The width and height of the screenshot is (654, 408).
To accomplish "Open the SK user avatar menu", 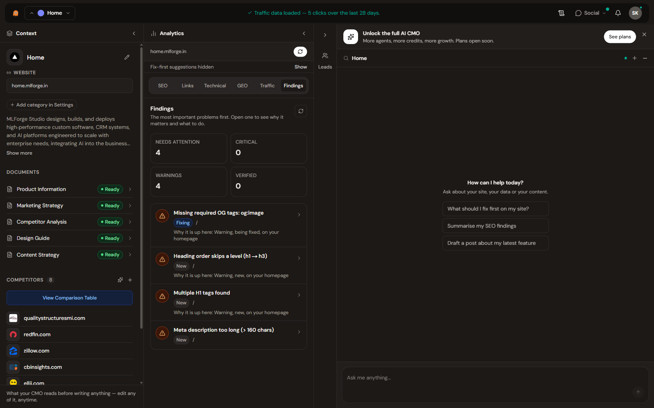I will point(635,13).
